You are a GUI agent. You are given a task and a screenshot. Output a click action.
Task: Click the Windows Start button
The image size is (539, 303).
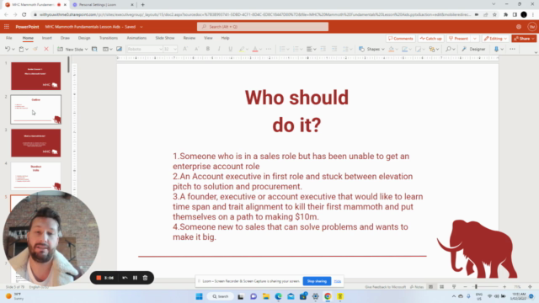pos(199,296)
